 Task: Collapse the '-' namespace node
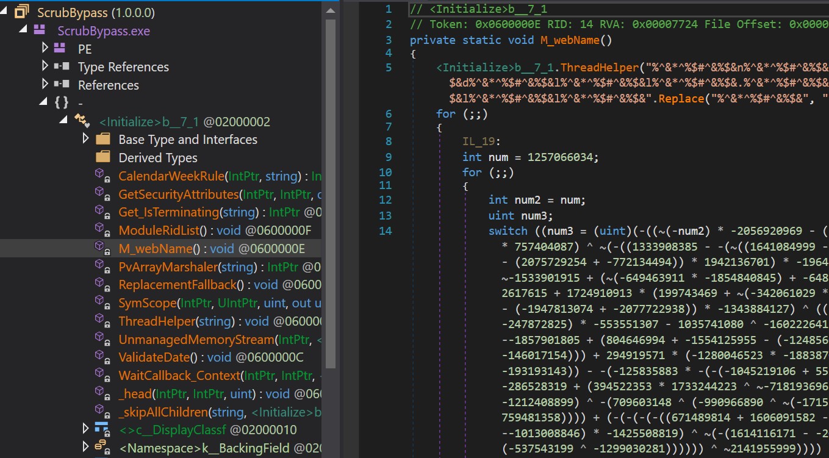pos(43,102)
